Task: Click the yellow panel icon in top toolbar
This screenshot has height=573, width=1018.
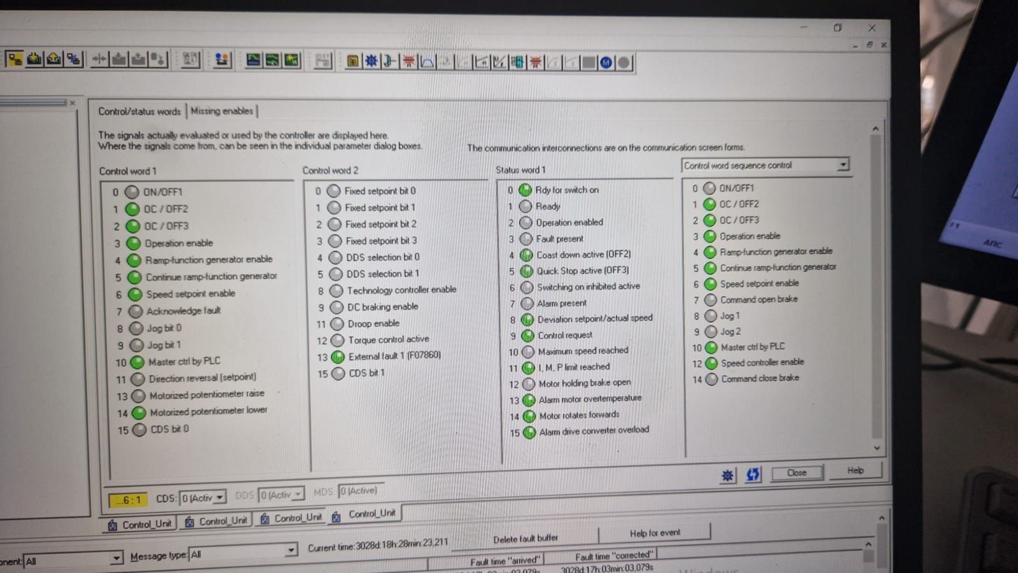Action: [x=352, y=62]
